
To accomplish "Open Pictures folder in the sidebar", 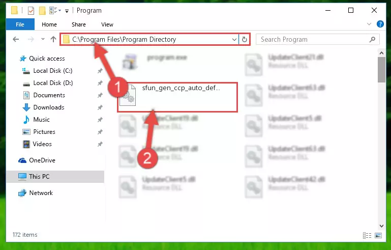I will 44,132.
